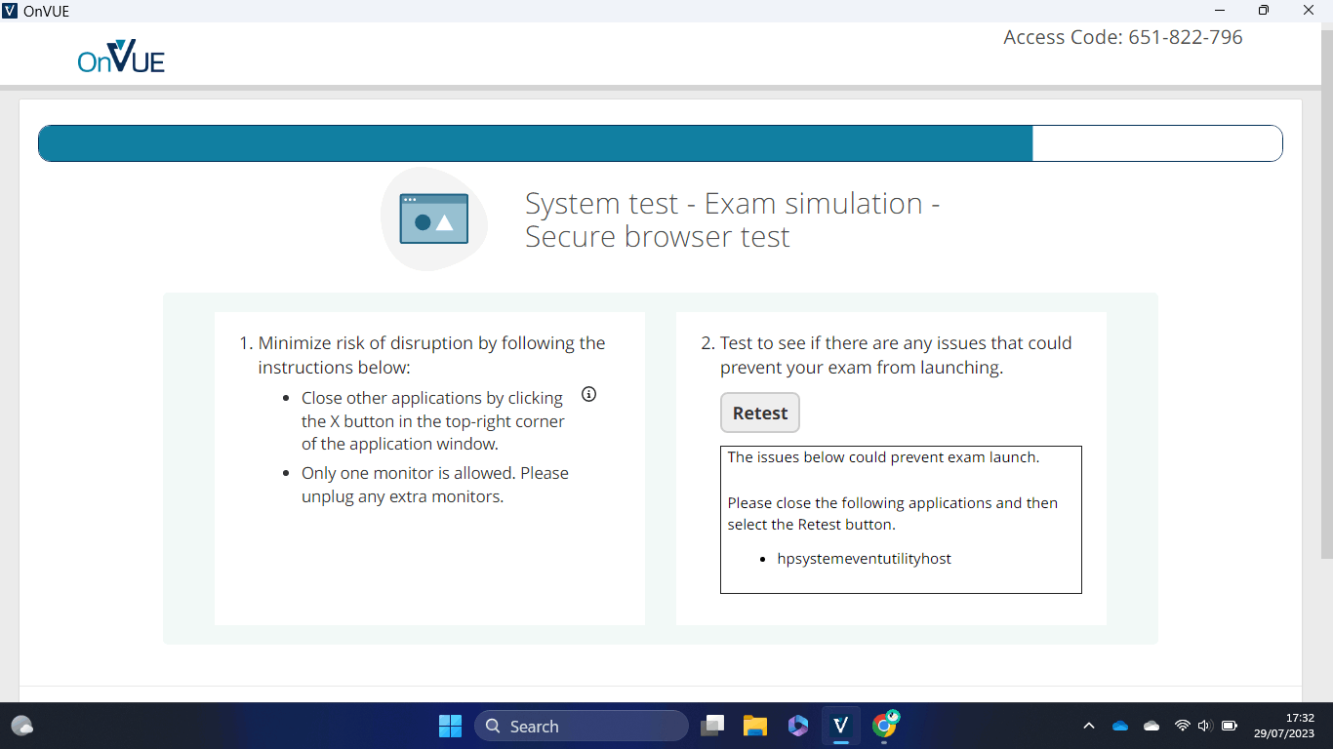
Task: Click "Please close the following applications" message
Action: coord(893,514)
